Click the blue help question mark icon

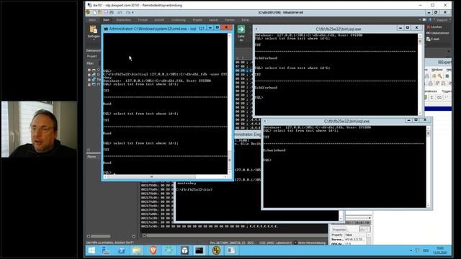click(x=430, y=19)
